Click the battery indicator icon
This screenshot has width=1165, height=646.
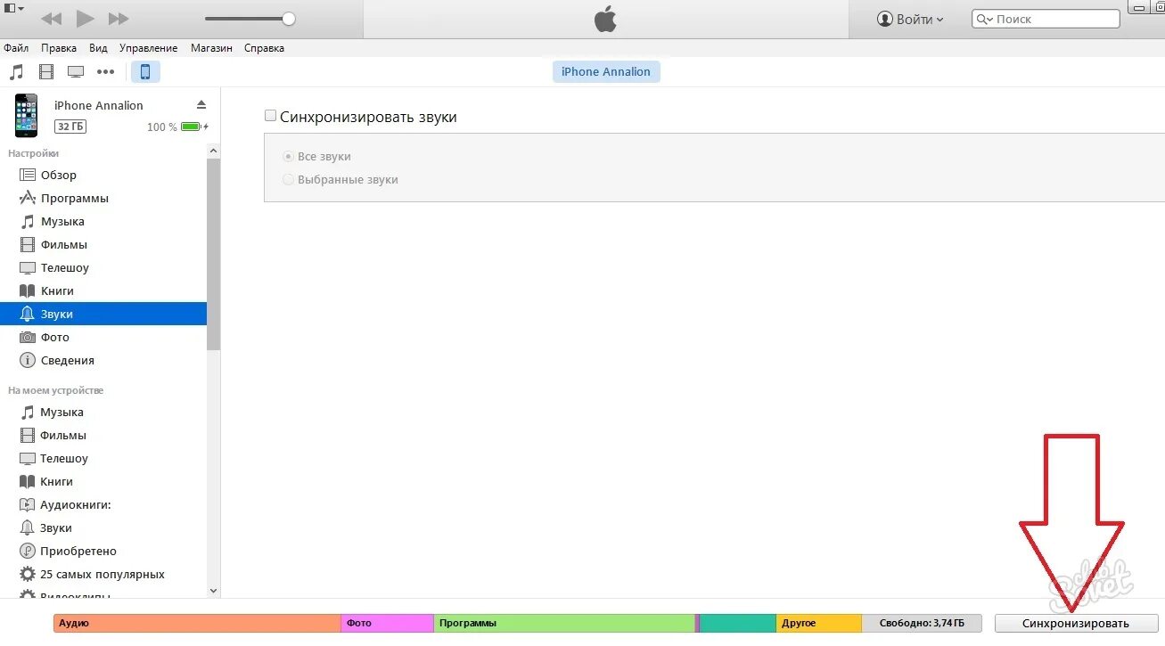point(191,127)
